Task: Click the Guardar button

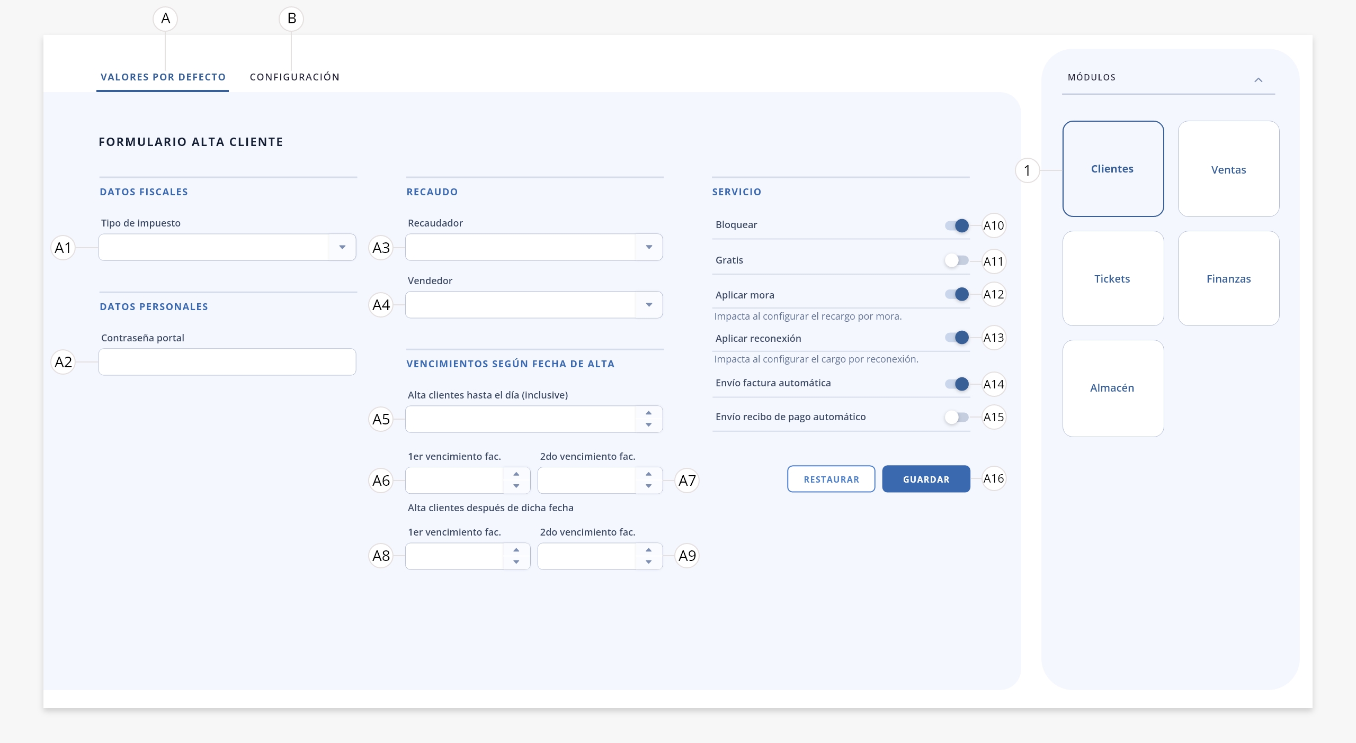Action: pos(926,479)
